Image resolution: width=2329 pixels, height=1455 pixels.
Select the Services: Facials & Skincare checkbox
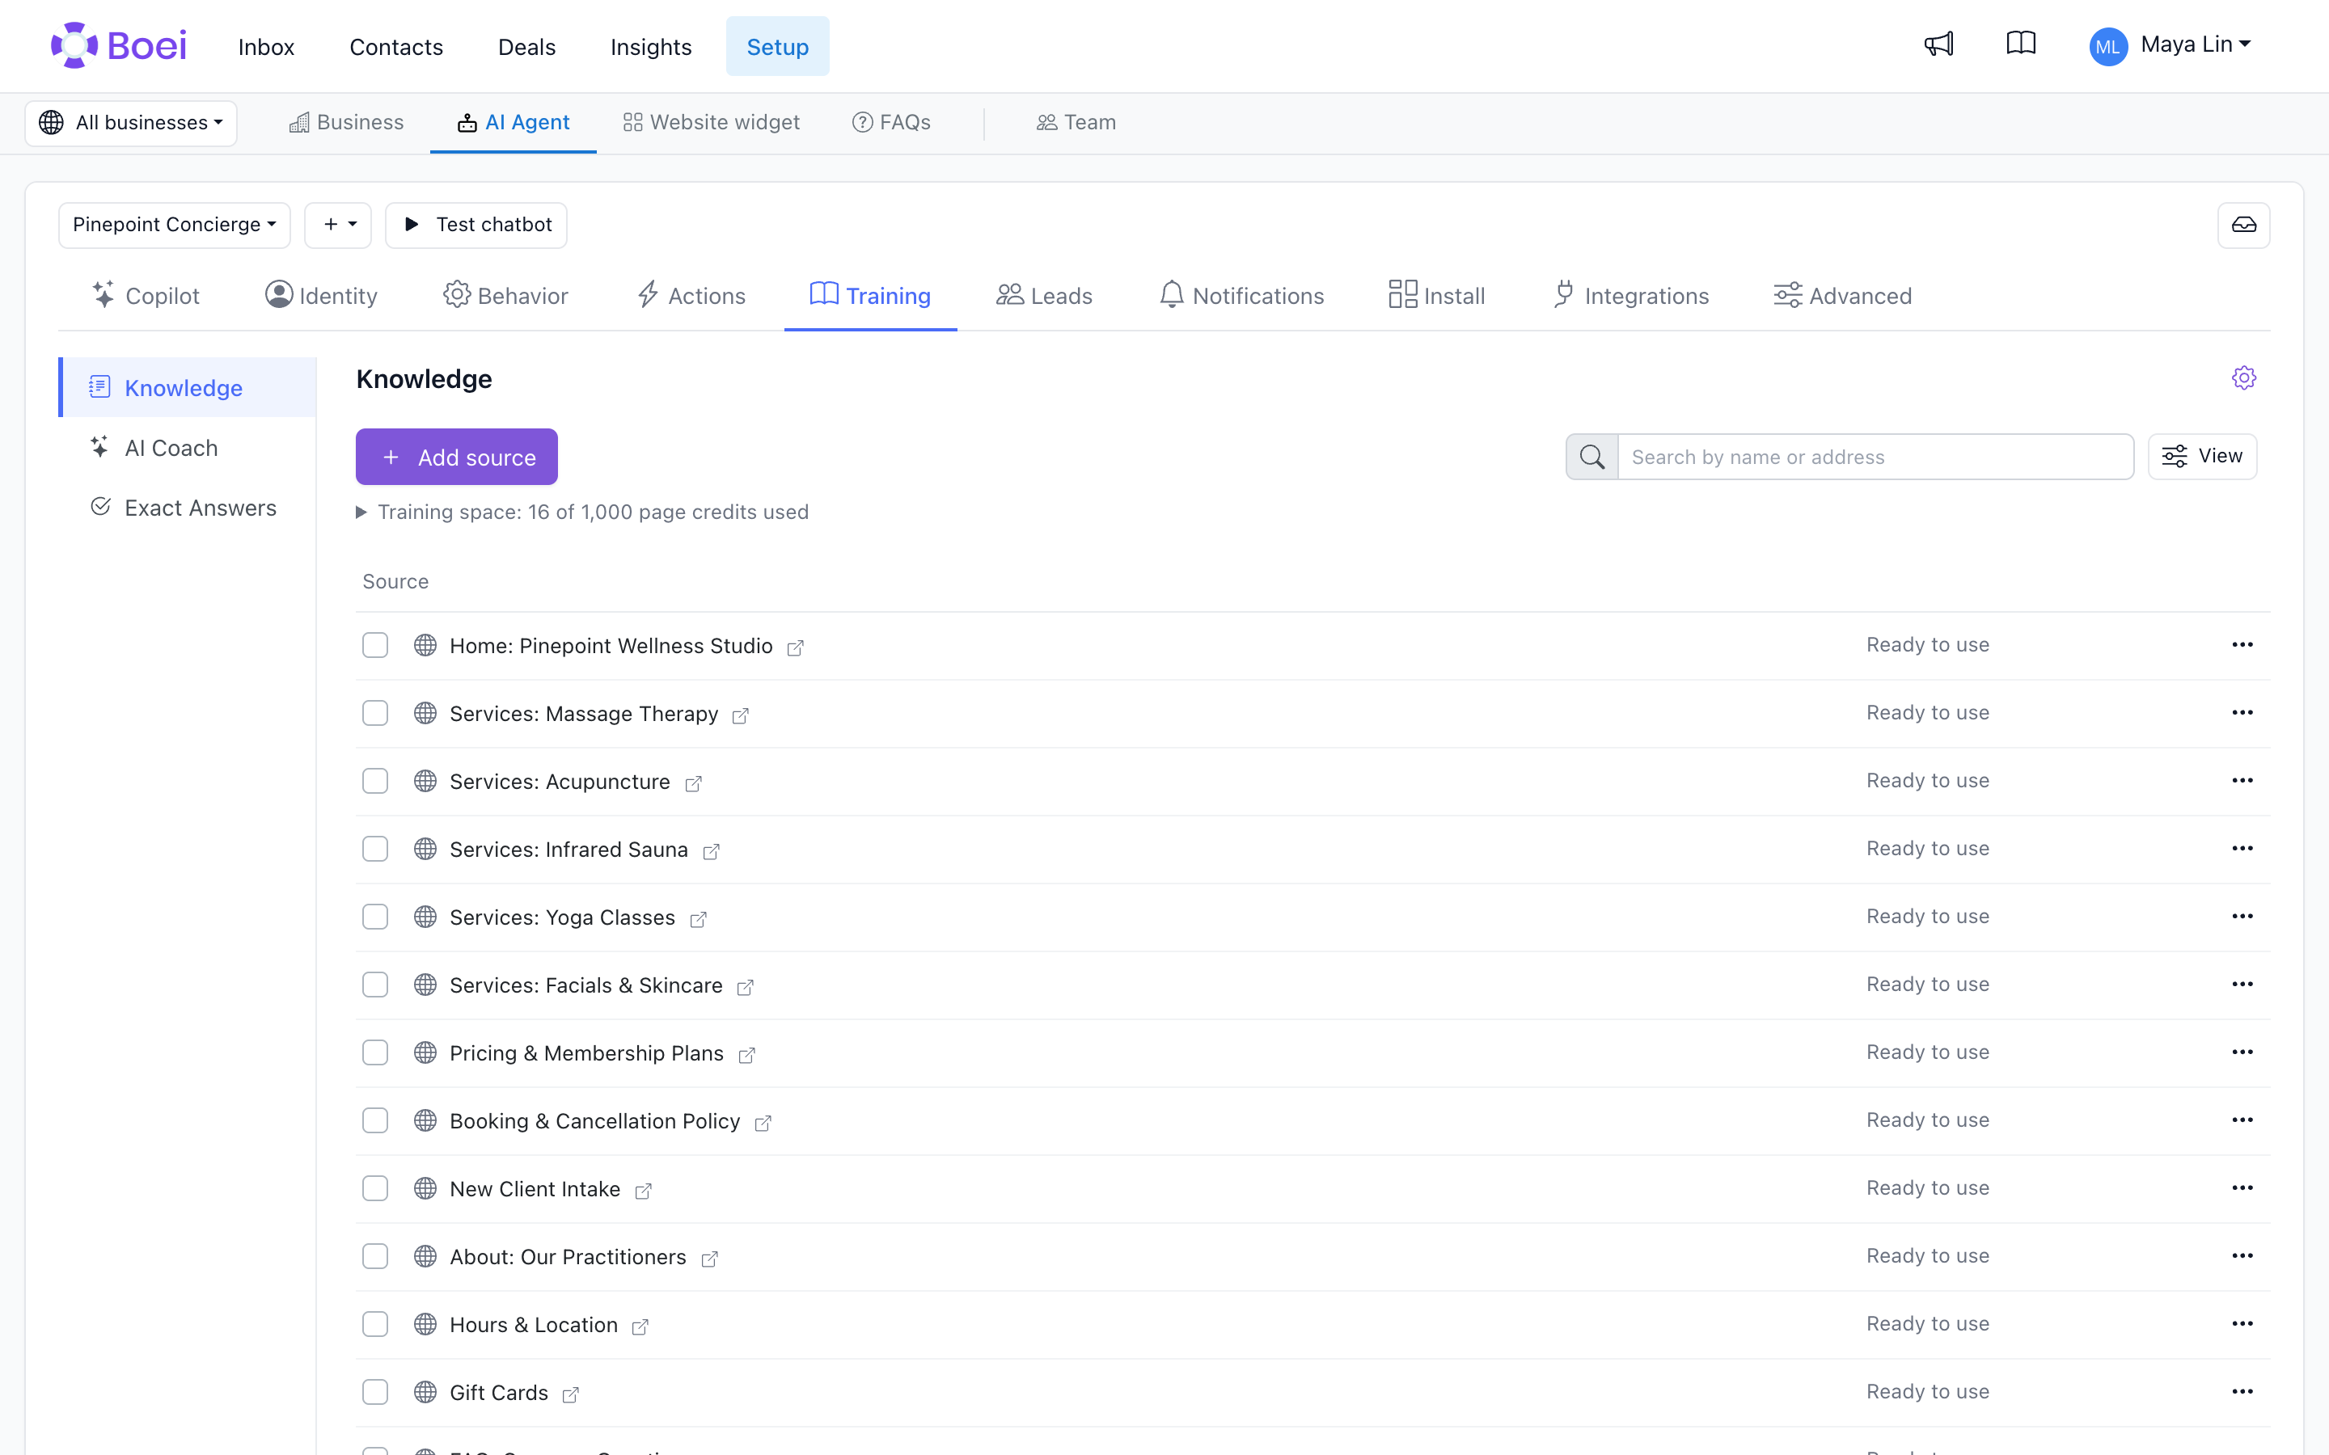click(x=375, y=985)
